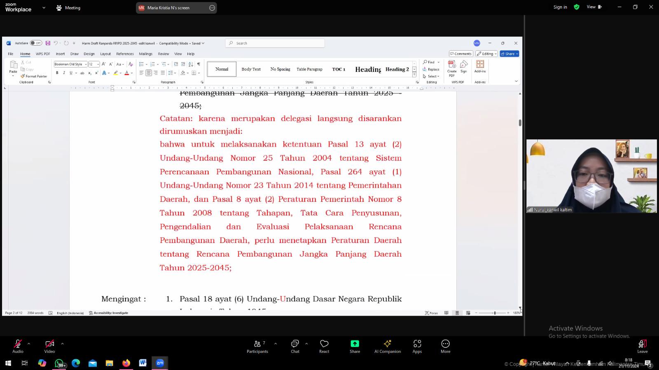This screenshot has height=370, width=659.
Task: Decrease font size
Action: coord(111,64)
